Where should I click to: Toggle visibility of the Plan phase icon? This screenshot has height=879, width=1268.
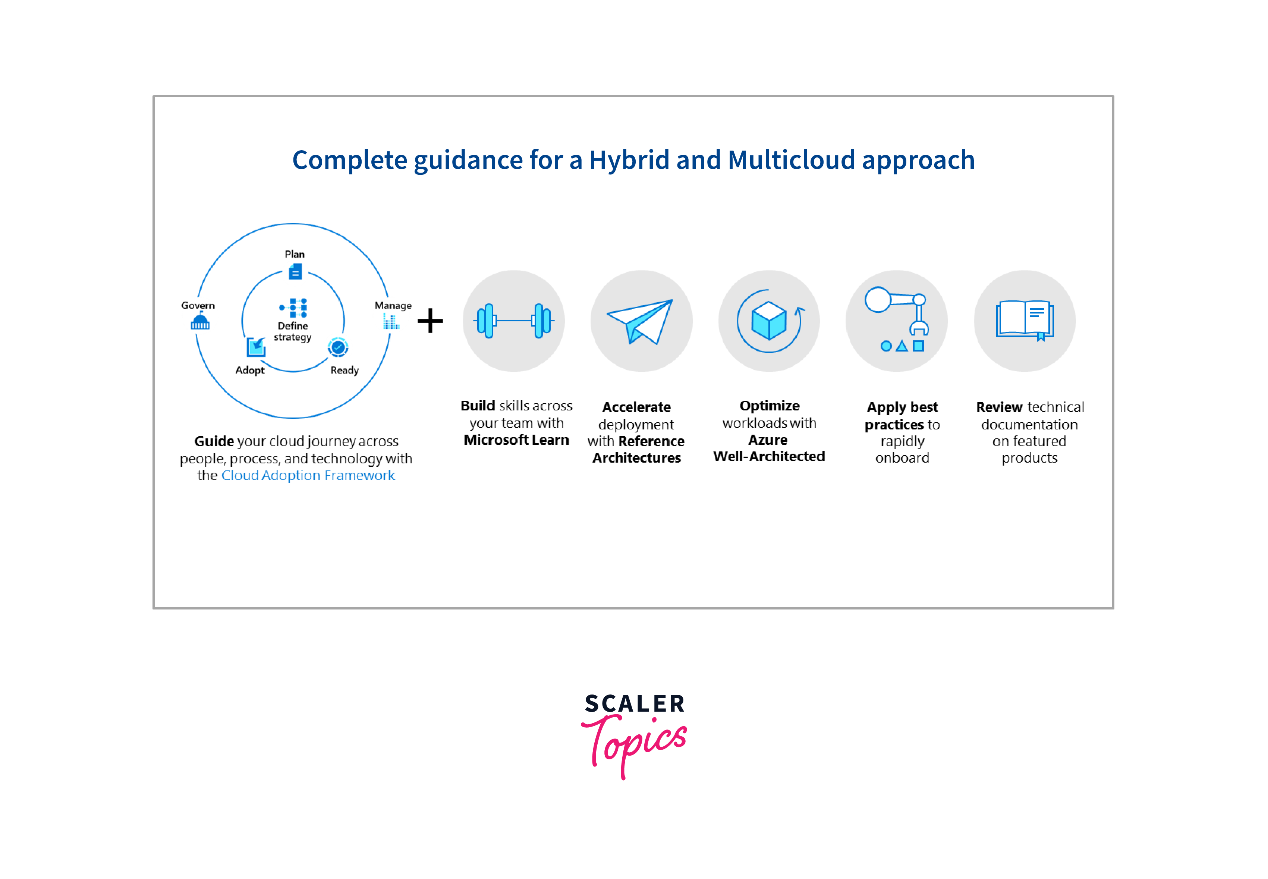(293, 272)
